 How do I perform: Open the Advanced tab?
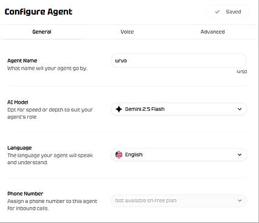pos(212,32)
